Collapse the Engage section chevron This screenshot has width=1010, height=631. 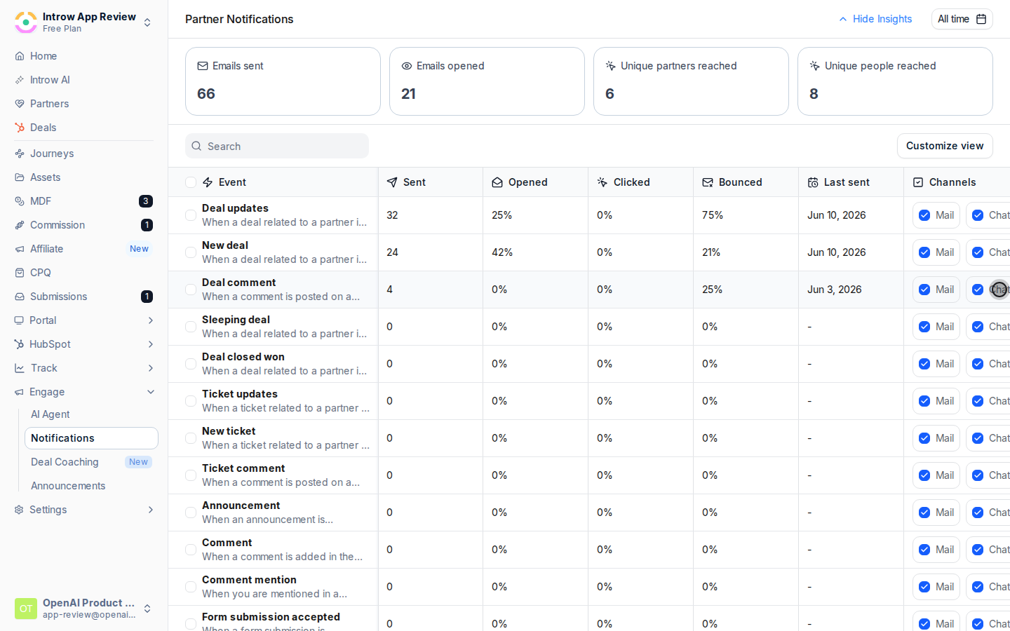point(150,392)
